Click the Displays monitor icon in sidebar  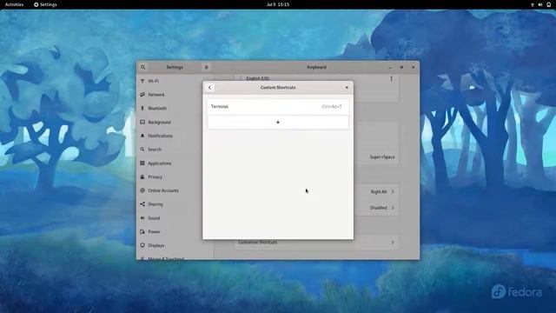point(142,245)
